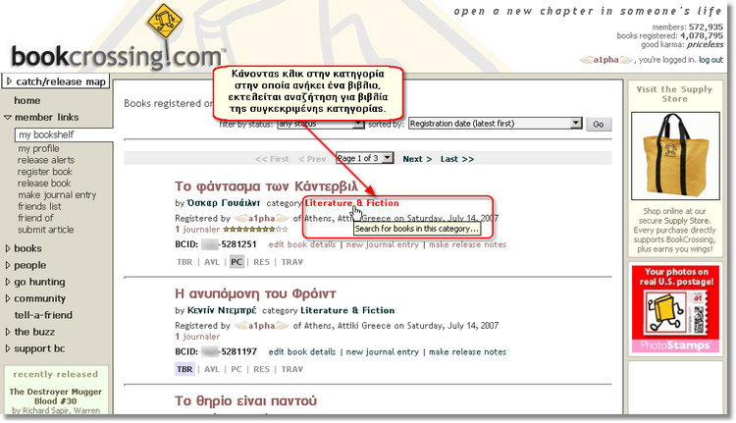Viewport: 736px width, 423px height.
Task: Toggle TBR status for second book
Action: coord(184,370)
